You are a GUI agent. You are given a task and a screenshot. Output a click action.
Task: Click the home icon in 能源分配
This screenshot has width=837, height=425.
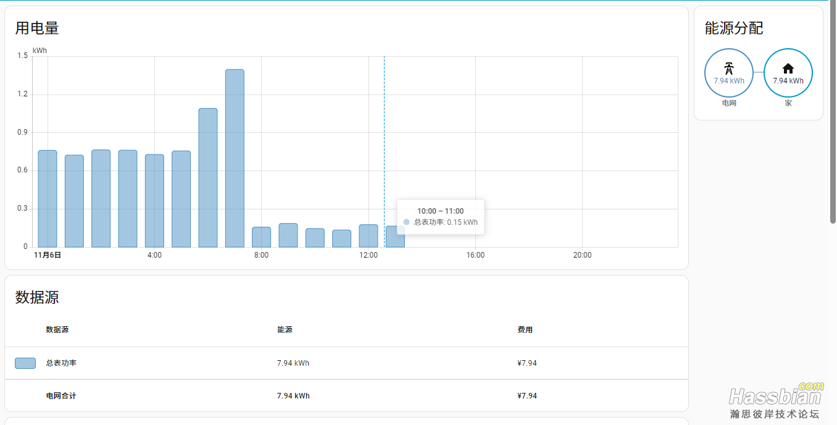tap(788, 68)
